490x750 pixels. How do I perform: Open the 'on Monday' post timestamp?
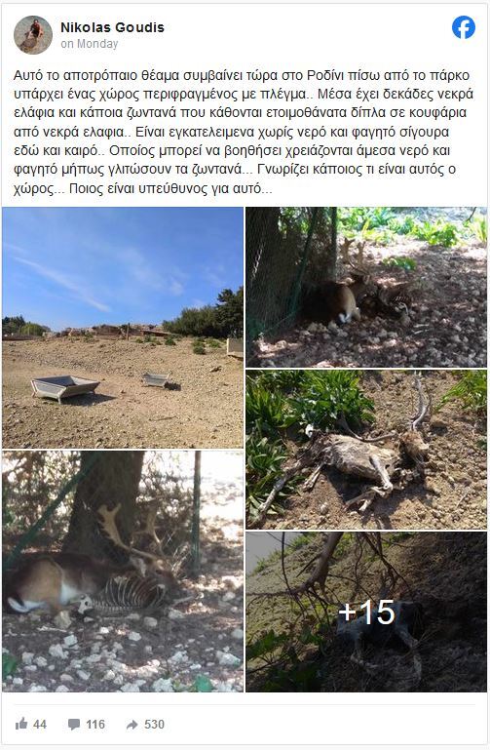[90, 44]
